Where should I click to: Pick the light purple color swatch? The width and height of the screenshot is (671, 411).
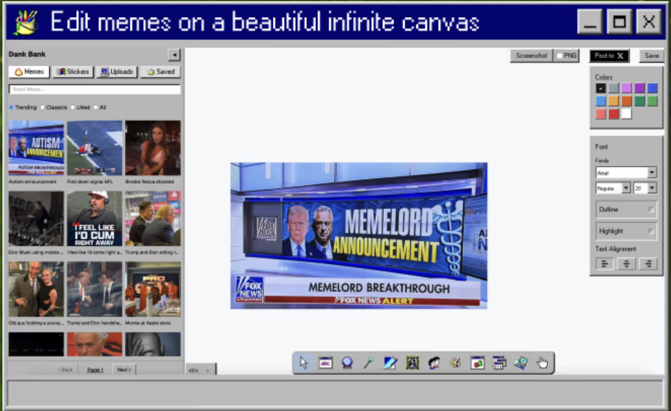626,88
